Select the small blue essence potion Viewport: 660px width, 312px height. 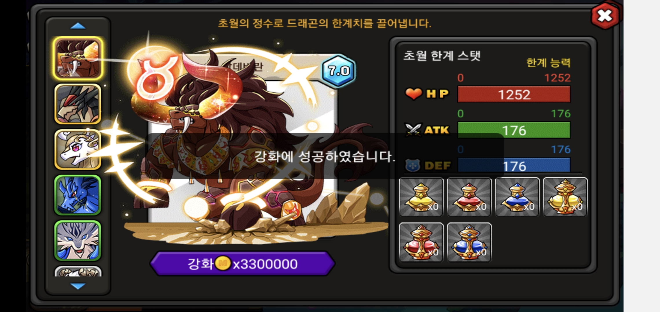(x=517, y=197)
